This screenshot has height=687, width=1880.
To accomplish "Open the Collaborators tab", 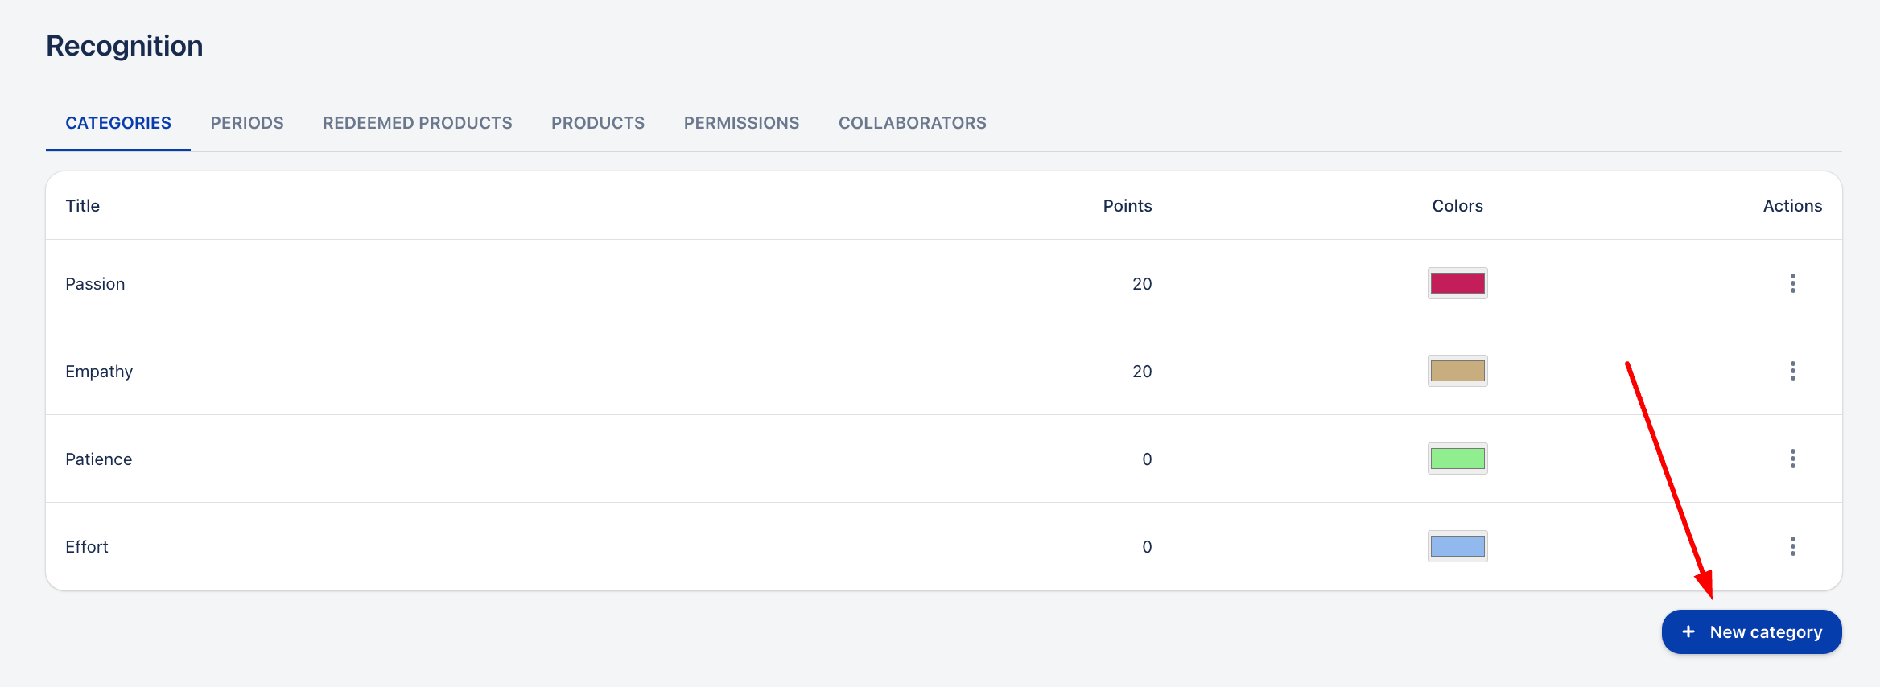I will (x=912, y=123).
